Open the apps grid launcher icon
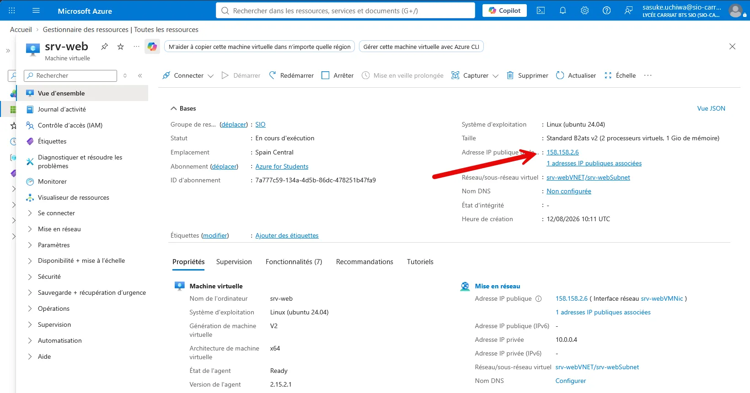This screenshot has width=750, height=393. (12, 11)
